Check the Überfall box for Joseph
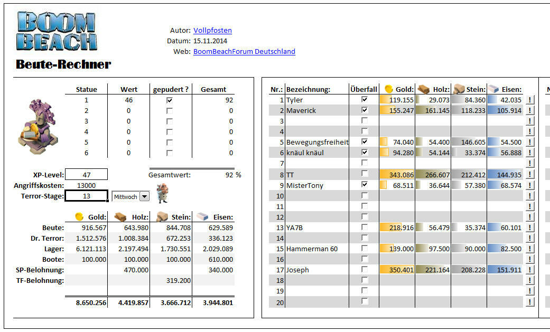The image size is (550, 332). pos(364,270)
